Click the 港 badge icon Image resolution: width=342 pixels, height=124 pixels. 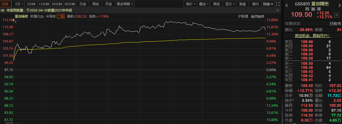(x=319, y=9)
